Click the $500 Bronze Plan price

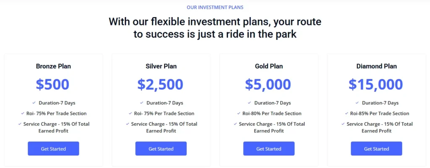click(52, 84)
